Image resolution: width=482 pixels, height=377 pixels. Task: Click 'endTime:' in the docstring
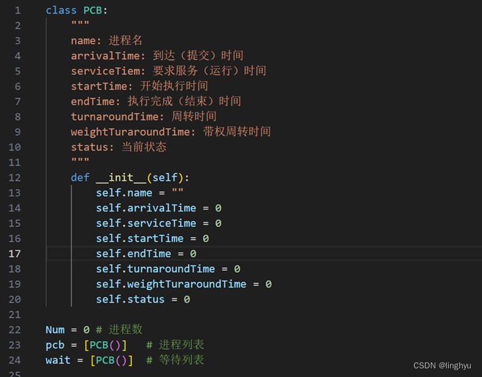pyautogui.click(x=96, y=102)
